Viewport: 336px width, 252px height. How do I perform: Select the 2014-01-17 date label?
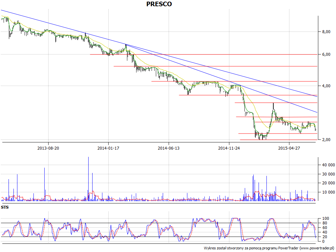[x=108, y=148]
